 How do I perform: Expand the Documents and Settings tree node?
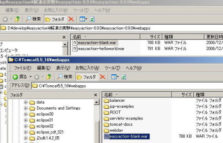[26, 108]
